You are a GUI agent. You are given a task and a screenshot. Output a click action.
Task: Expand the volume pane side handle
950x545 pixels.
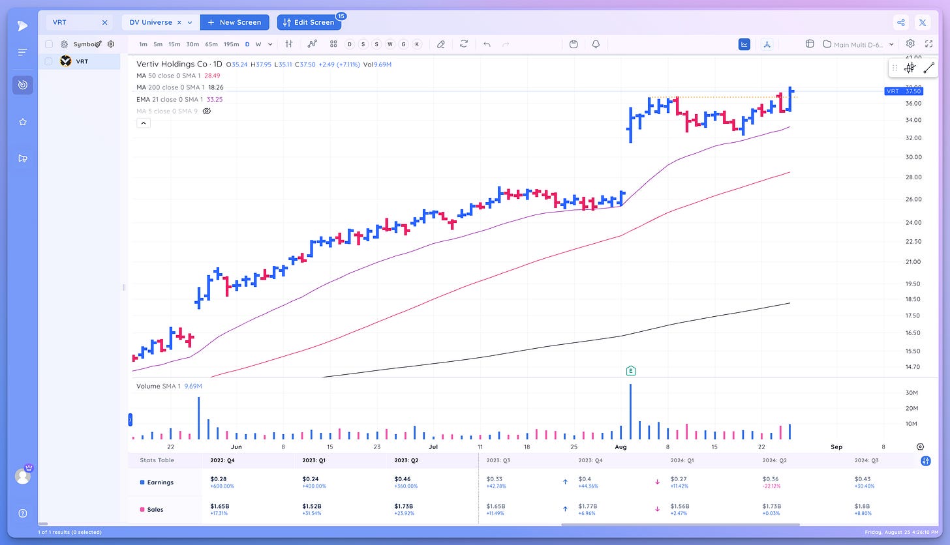pyautogui.click(x=129, y=419)
